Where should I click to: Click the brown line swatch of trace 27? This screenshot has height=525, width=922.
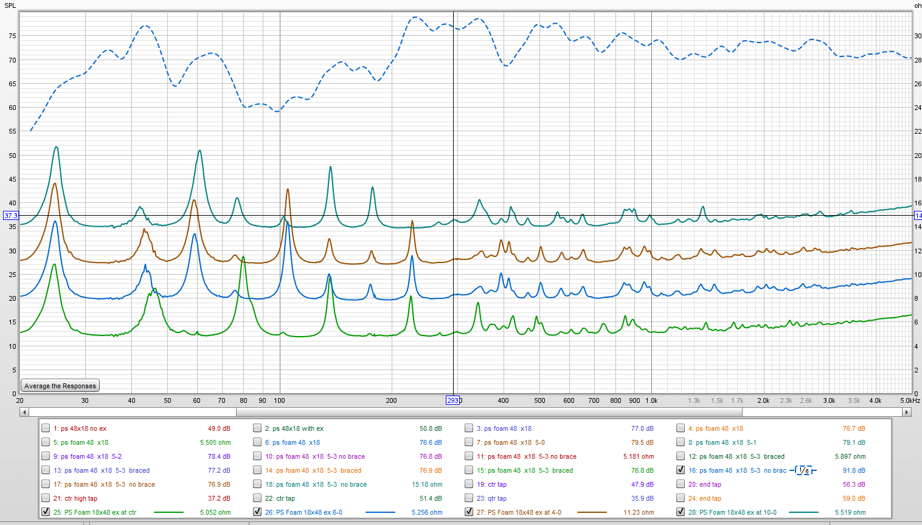tap(592, 512)
